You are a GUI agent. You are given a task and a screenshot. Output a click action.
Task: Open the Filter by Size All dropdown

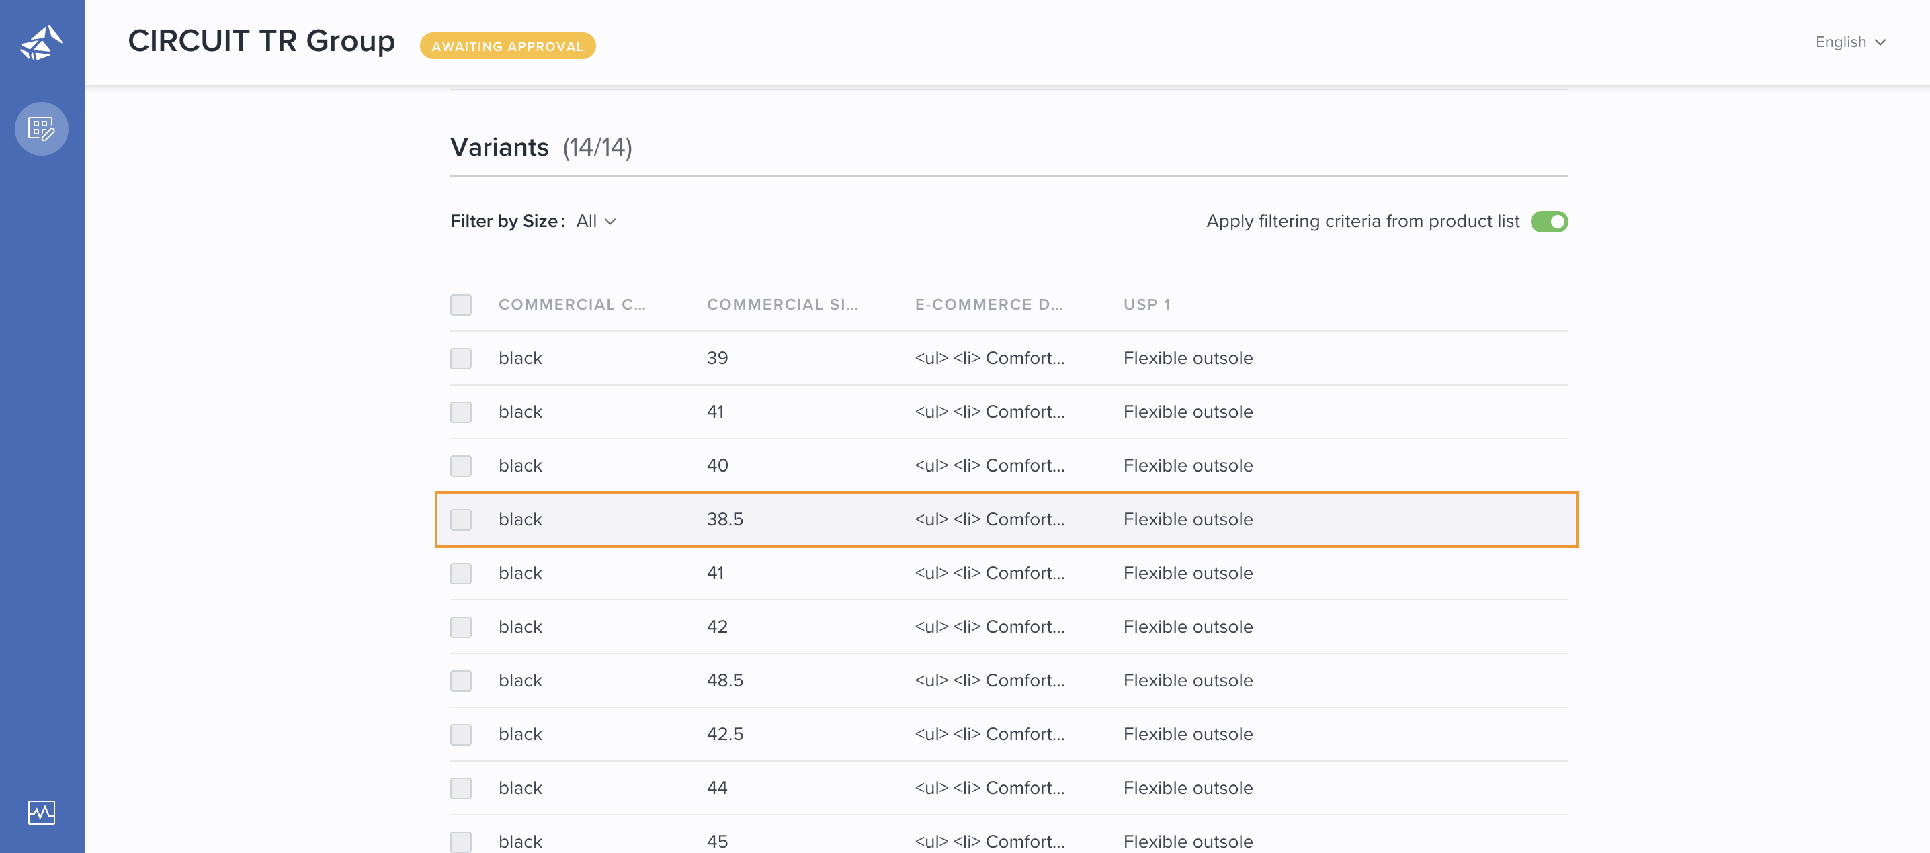click(595, 222)
